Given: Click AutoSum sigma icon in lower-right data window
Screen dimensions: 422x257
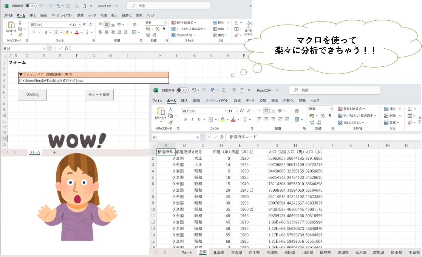Looking at the screenshot, I should click(x=410, y=109).
